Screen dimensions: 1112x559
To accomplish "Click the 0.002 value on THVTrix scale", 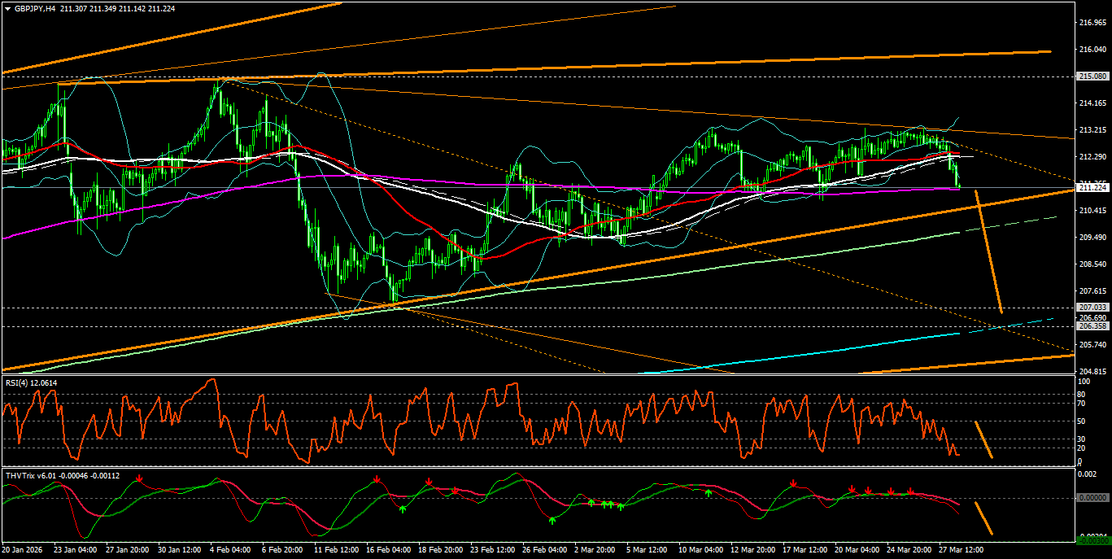I will click(x=1086, y=474).
